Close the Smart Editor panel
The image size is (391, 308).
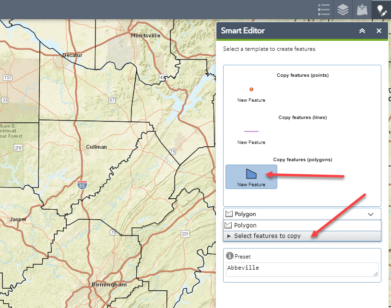point(379,31)
